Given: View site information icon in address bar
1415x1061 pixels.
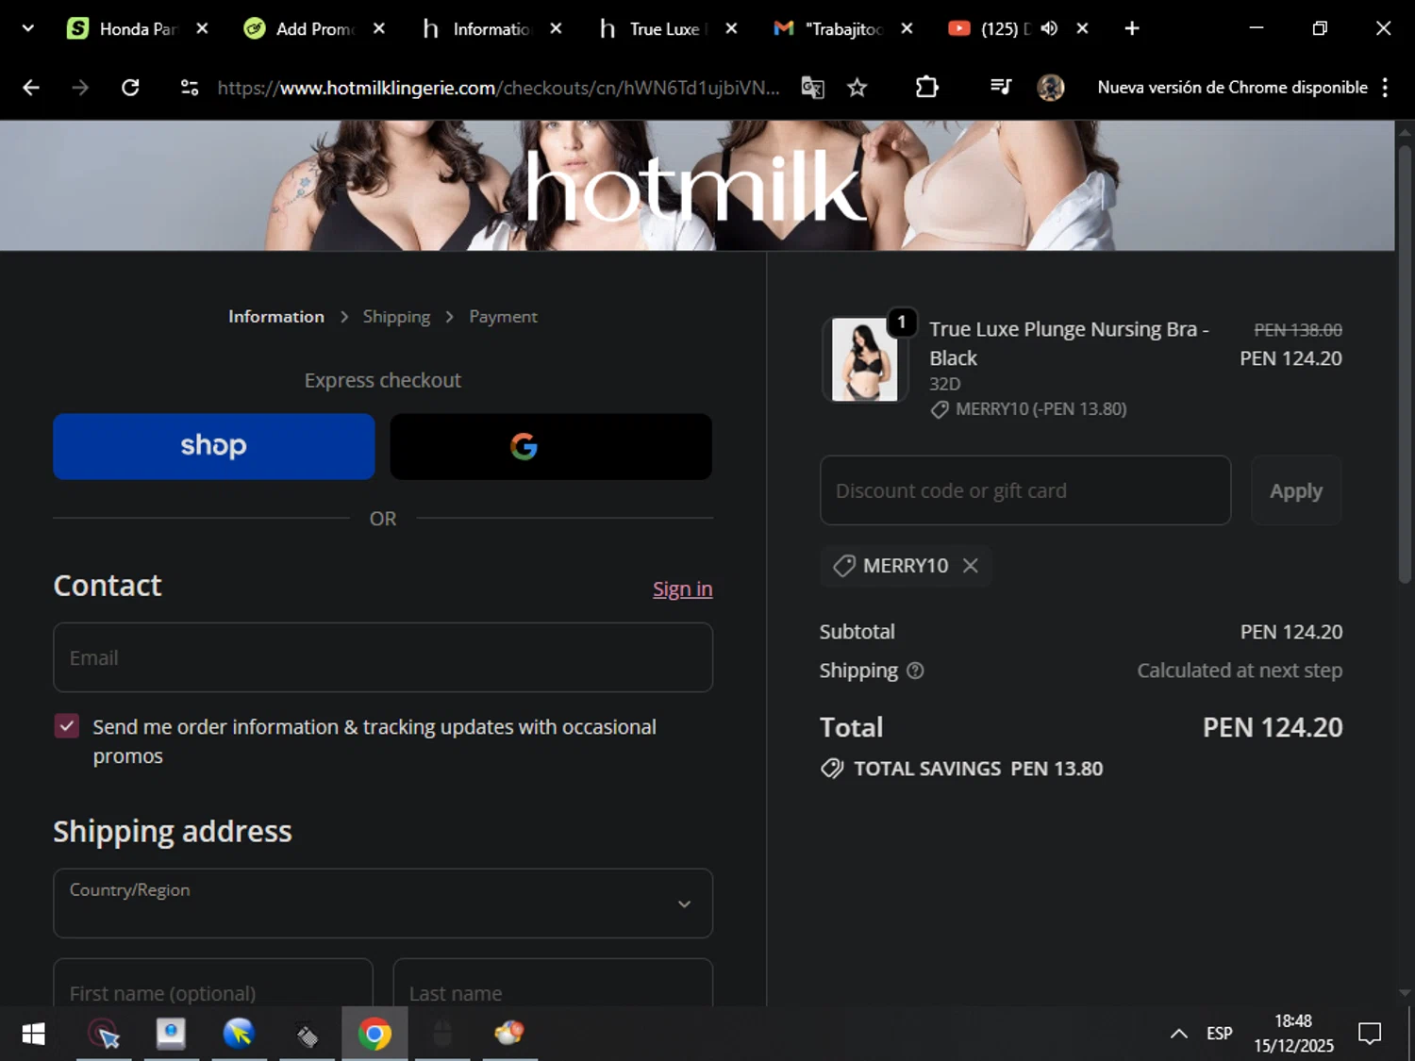Looking at the screenshot, I should pyautogui.click(x=190, y=88).
